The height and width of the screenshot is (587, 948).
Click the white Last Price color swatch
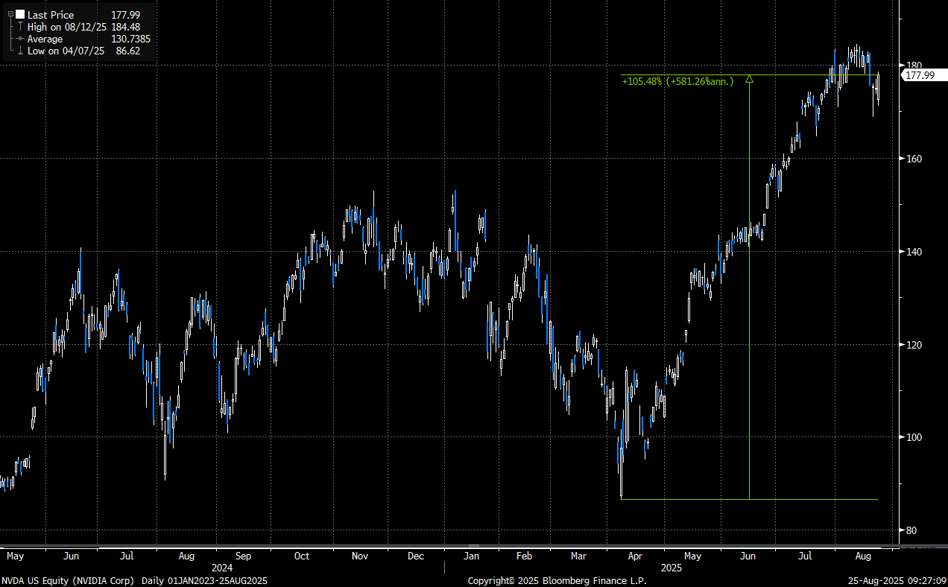[20, 15]
